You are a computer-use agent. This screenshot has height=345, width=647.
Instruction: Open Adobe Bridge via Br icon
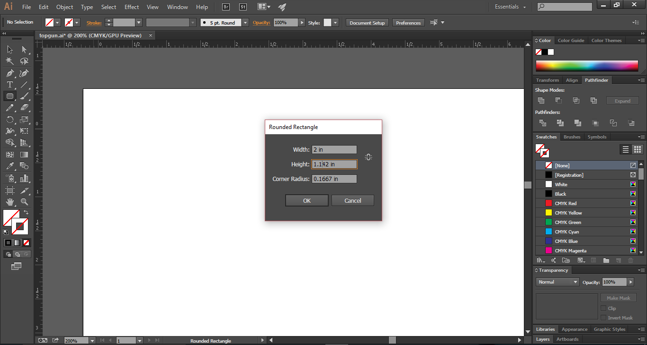(x=226, y=7)
